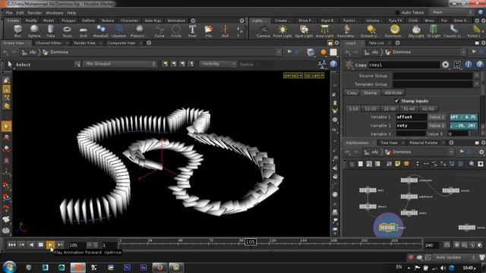
Task: Add a Caustic Light
Action: [x=453, y=31]
